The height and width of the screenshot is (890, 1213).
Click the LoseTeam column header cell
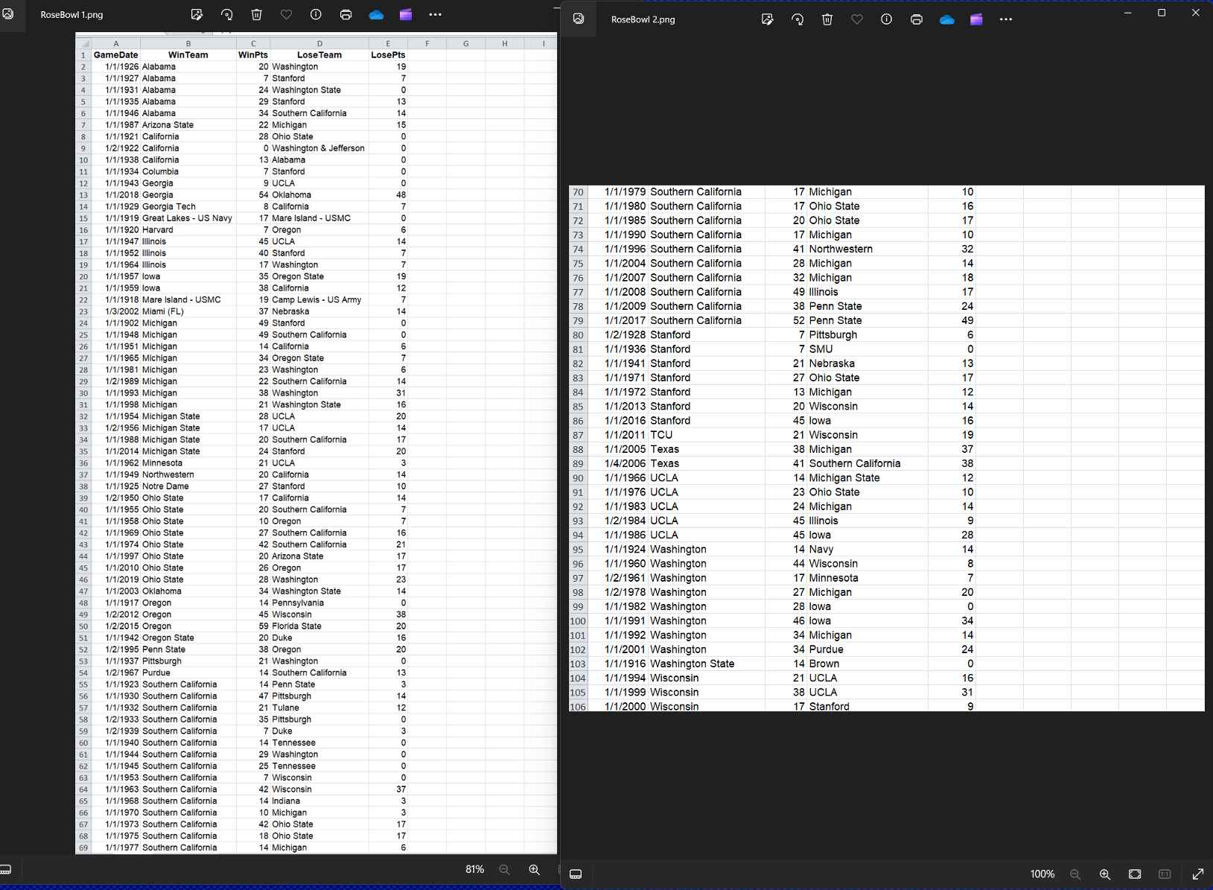(319, 55)
